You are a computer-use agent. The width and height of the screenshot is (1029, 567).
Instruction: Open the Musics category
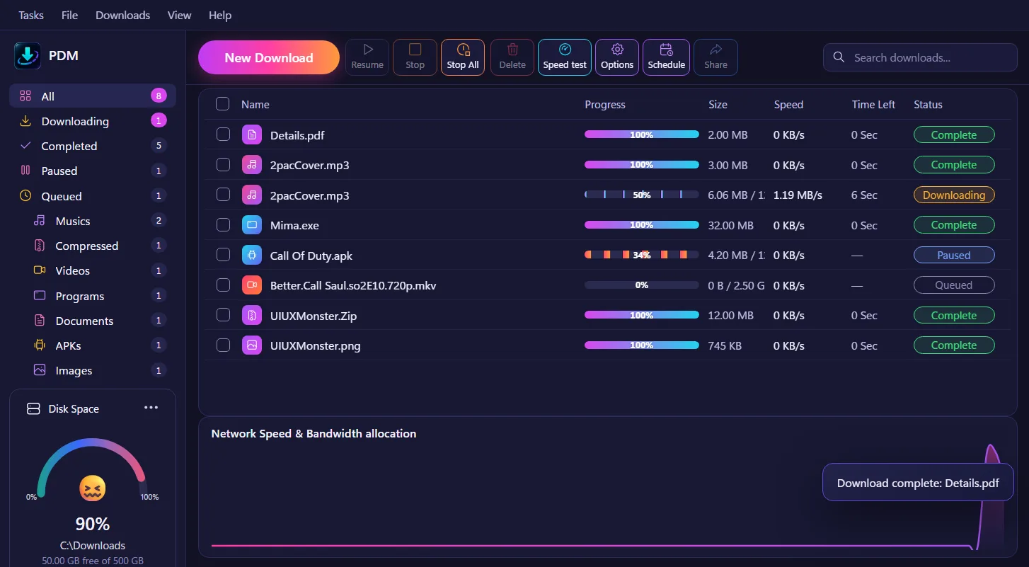(100, 221)
